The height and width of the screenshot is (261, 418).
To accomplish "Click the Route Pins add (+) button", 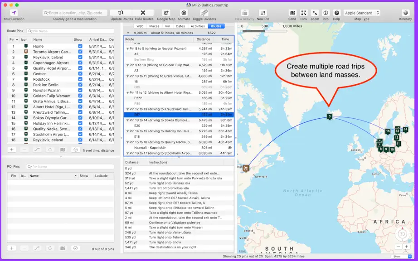I will [12, 150].
